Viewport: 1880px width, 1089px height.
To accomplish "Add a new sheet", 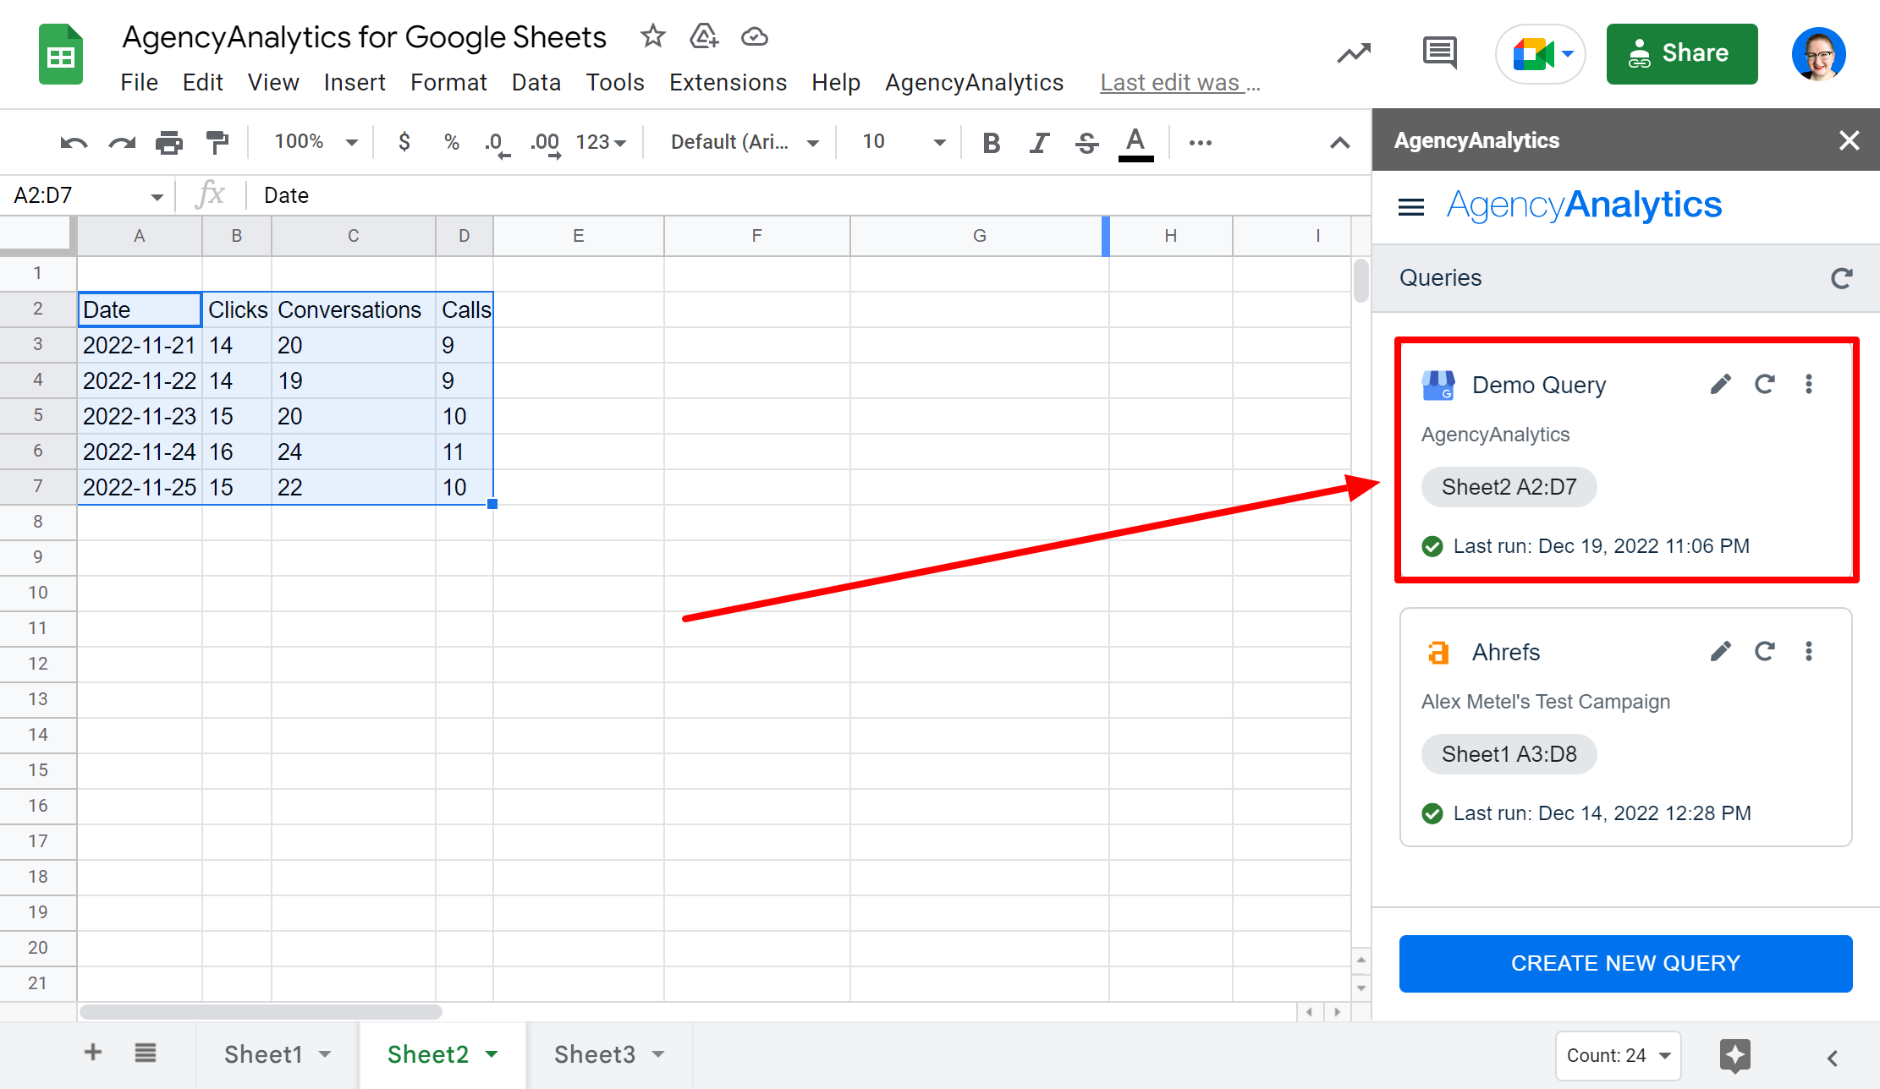I will tap(93, 1053).
